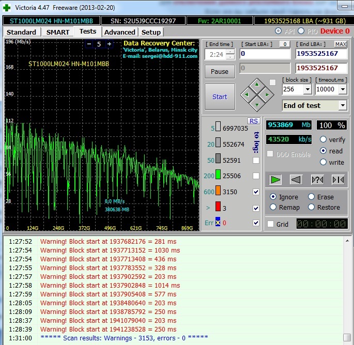Click the orange 600 ms color block
This screenshot has width=354, height=345.
[218, 192]
